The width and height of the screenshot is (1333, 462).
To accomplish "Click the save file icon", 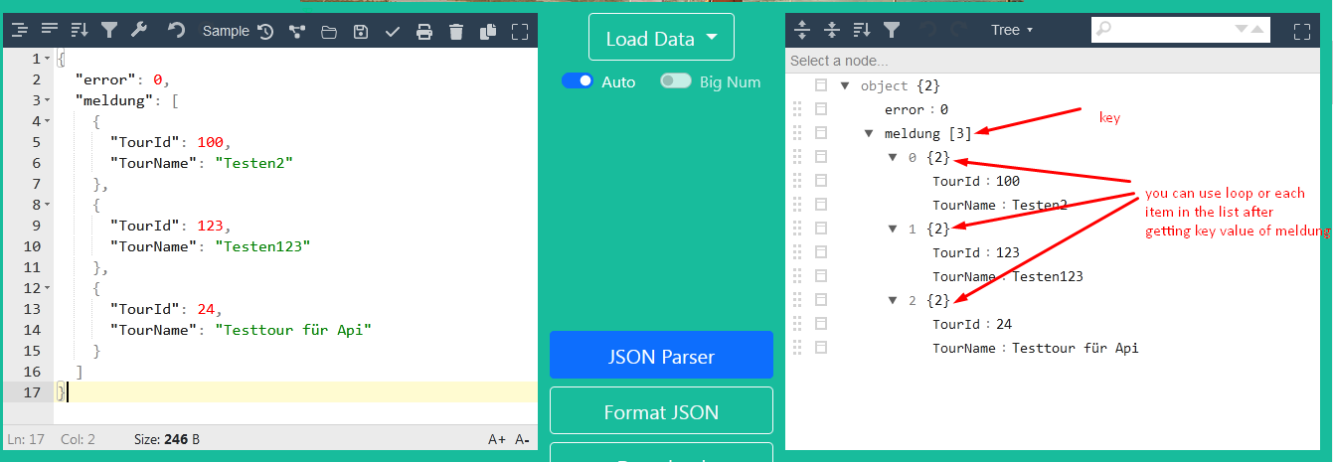I will [361, 32].
